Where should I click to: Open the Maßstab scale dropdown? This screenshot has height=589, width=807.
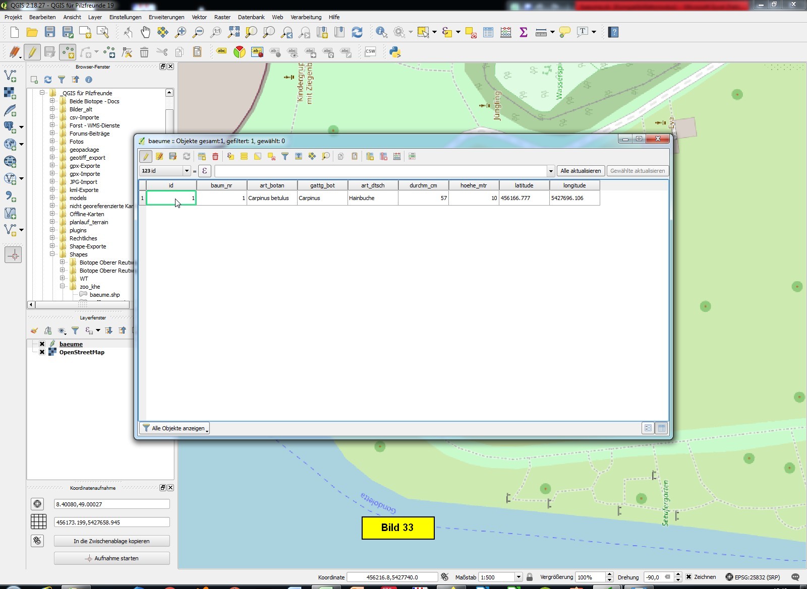[518, 577]
